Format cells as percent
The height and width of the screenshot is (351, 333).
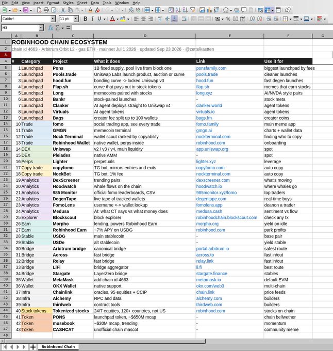click(x=228, y=19)
